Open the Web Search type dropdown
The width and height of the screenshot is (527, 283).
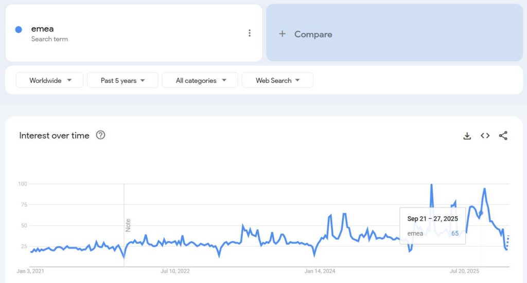pyautogui.click(x=277, y=80)
